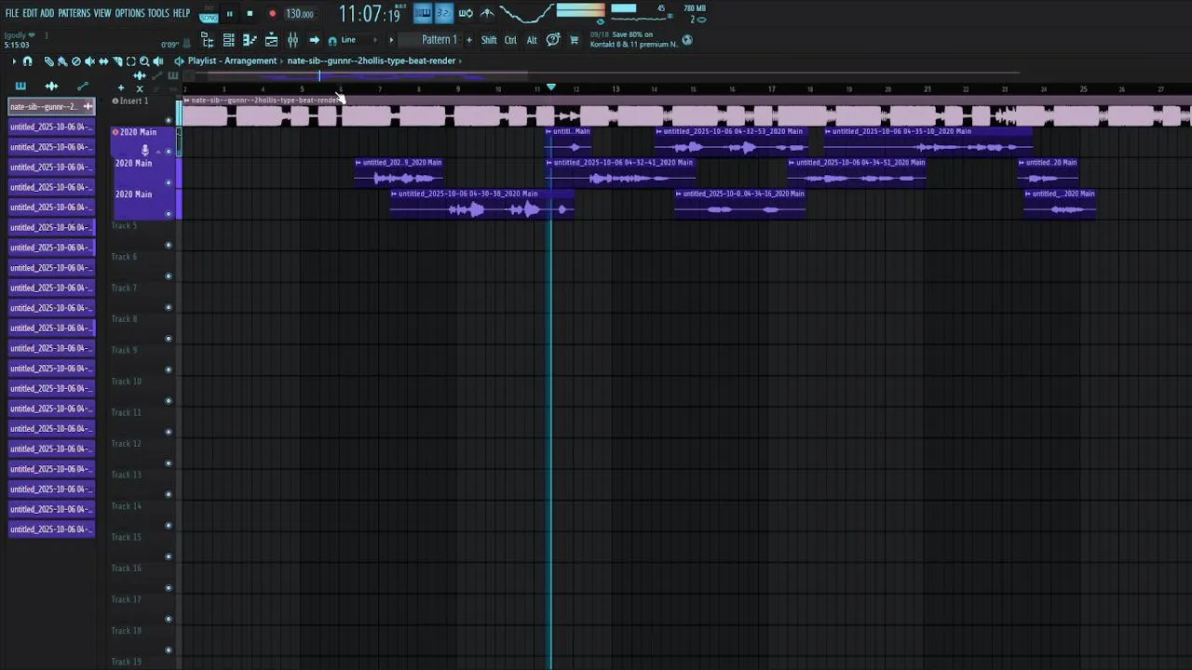This screenshot has width=1192, height=670.
Task: Click arrow left of Pattern 1 selector
Action: (391, 40)
